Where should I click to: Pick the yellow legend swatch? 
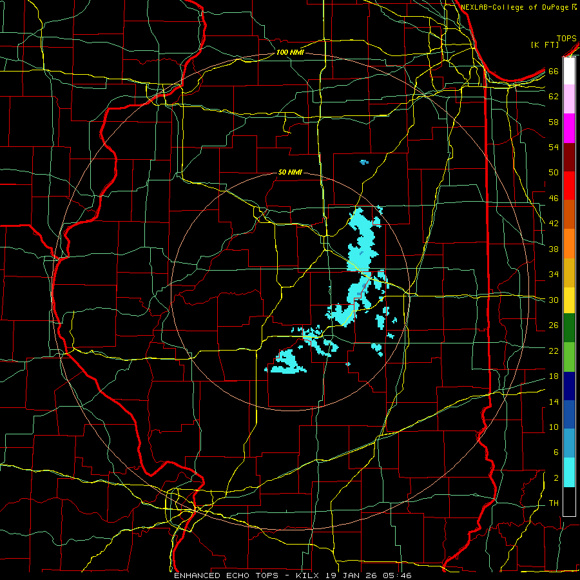coord(569,300)
